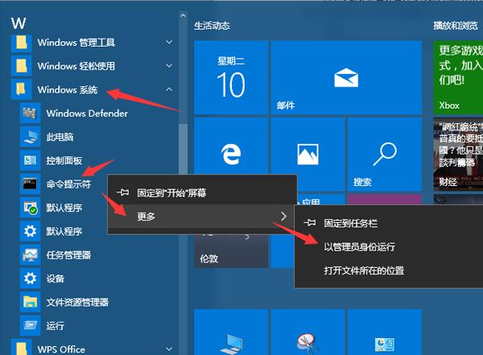483x355 pixels.
Task: Click the app list scrollbar up arrow
Action: click(x=183, y=15)
